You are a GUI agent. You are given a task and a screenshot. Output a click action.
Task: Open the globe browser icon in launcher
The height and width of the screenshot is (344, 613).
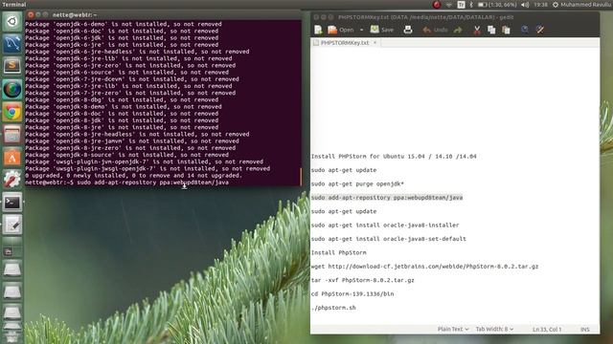point(12,89)
